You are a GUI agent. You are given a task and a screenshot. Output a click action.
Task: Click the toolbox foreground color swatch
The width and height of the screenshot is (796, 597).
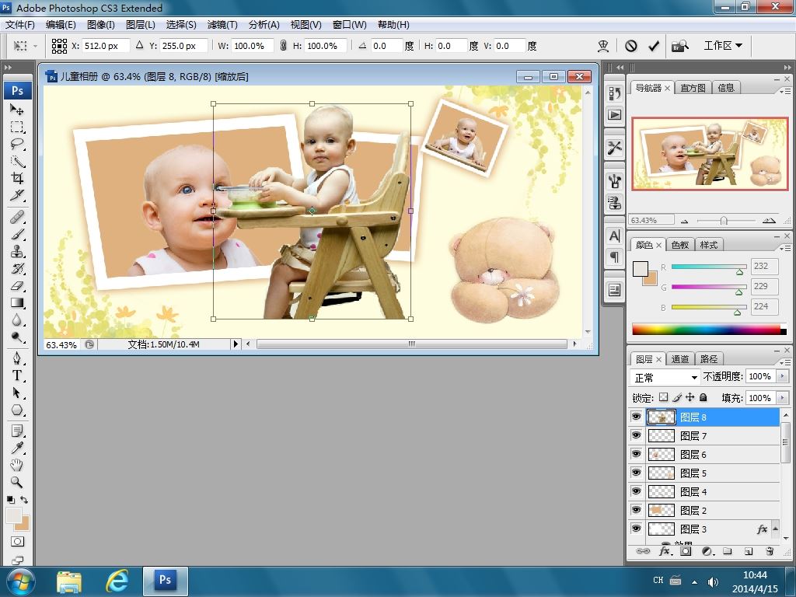[x=14, y=515]
